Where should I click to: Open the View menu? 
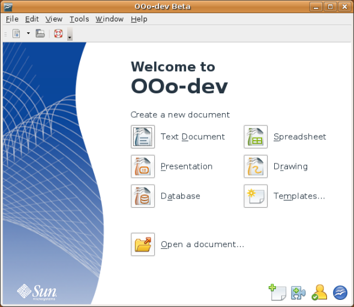[54, 19]
